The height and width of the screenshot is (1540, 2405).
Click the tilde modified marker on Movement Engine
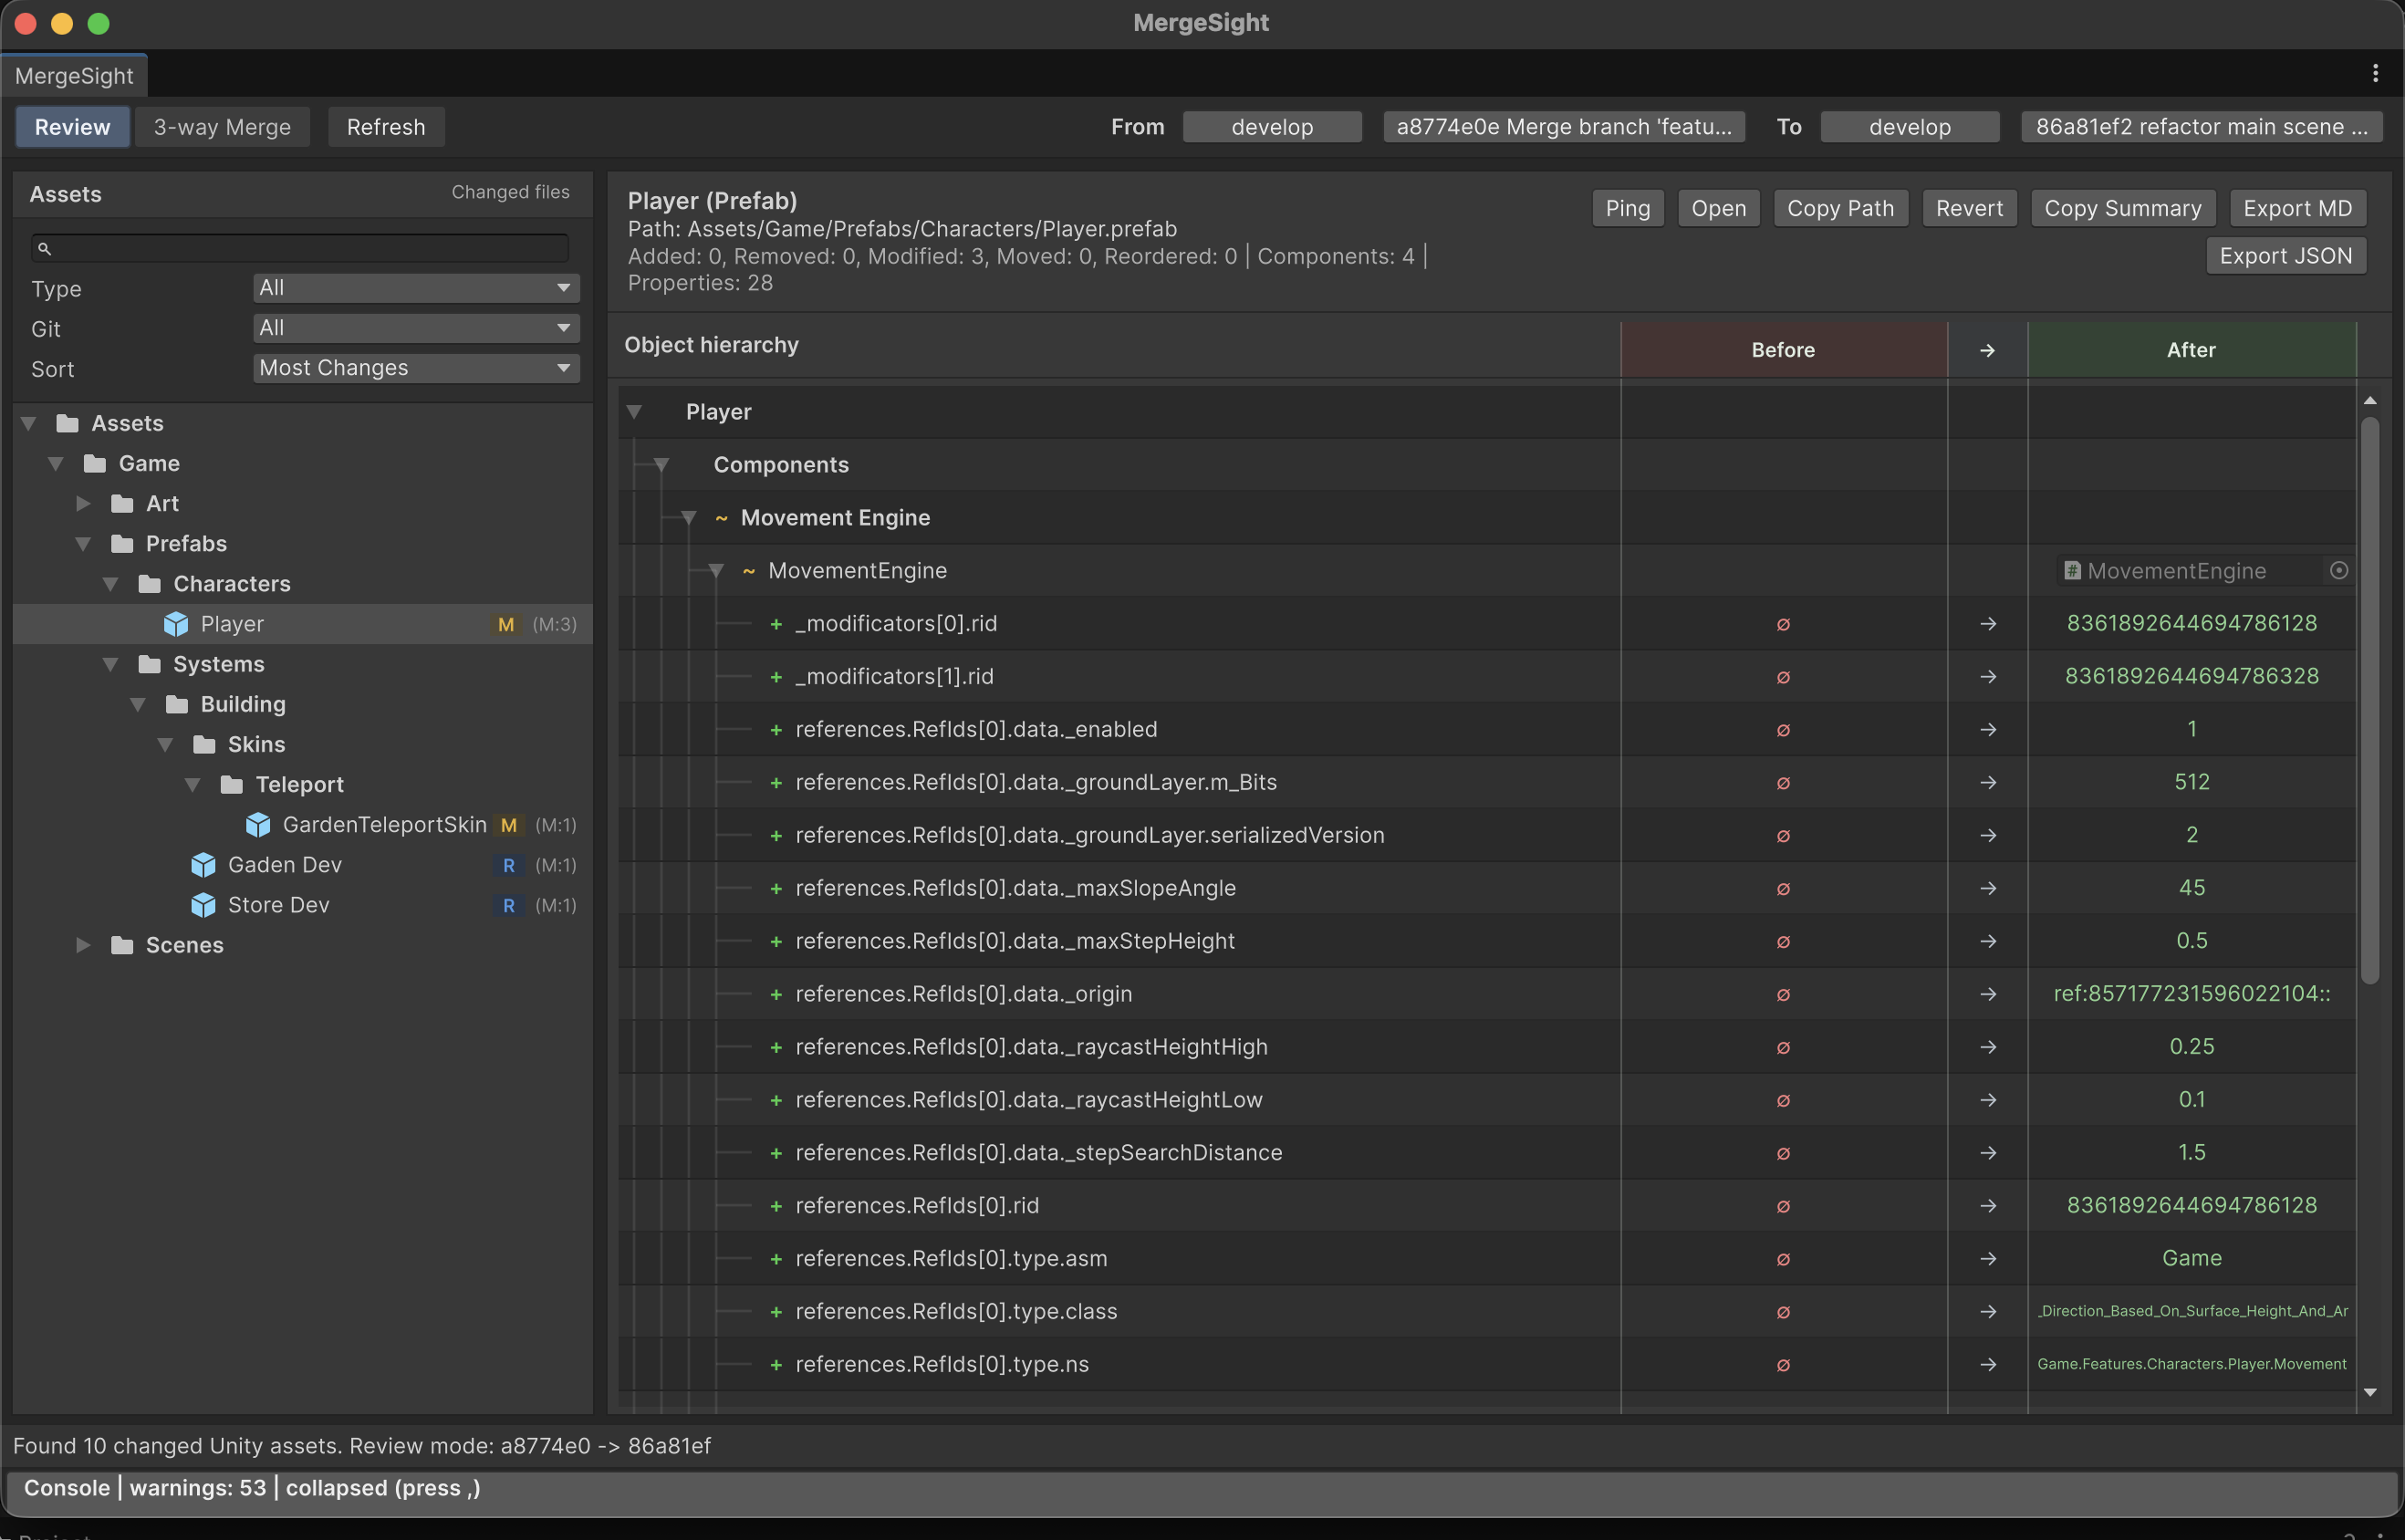721,517
